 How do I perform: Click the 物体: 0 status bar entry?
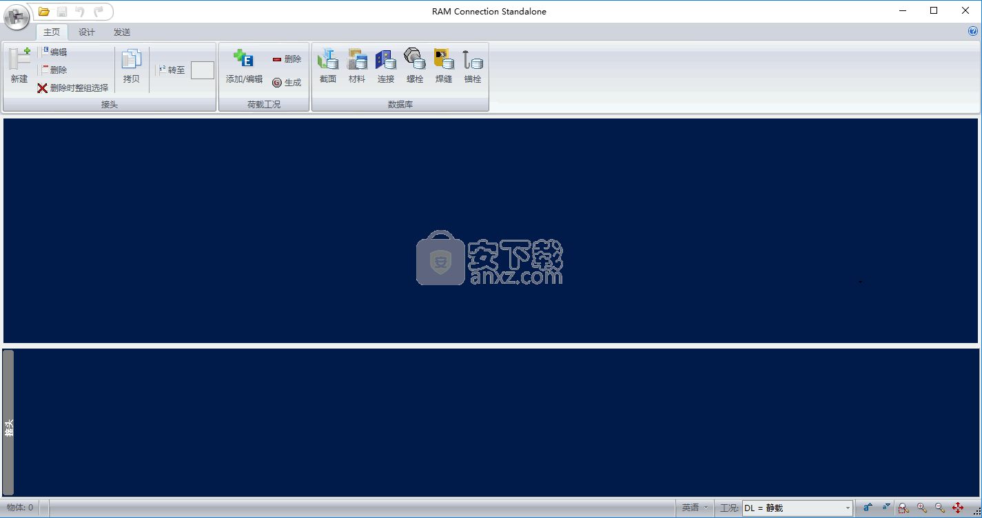tap(20, 508)
